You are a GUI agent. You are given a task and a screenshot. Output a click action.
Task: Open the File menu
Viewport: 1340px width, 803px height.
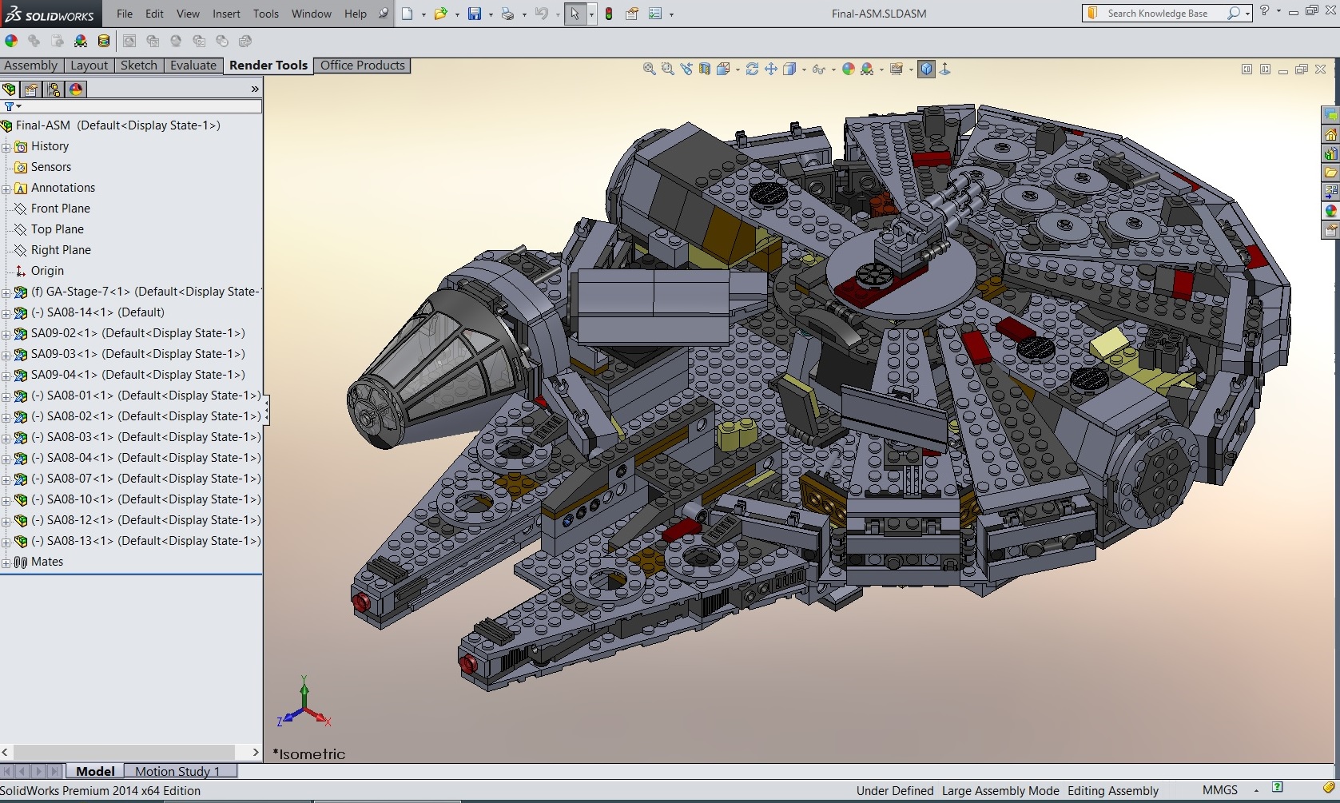[125, 14]
